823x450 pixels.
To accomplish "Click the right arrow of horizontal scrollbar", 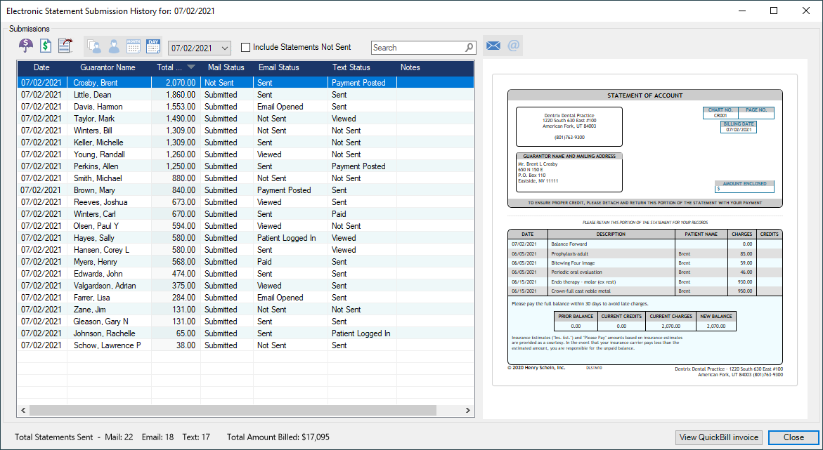I will (x=469, y=411).
